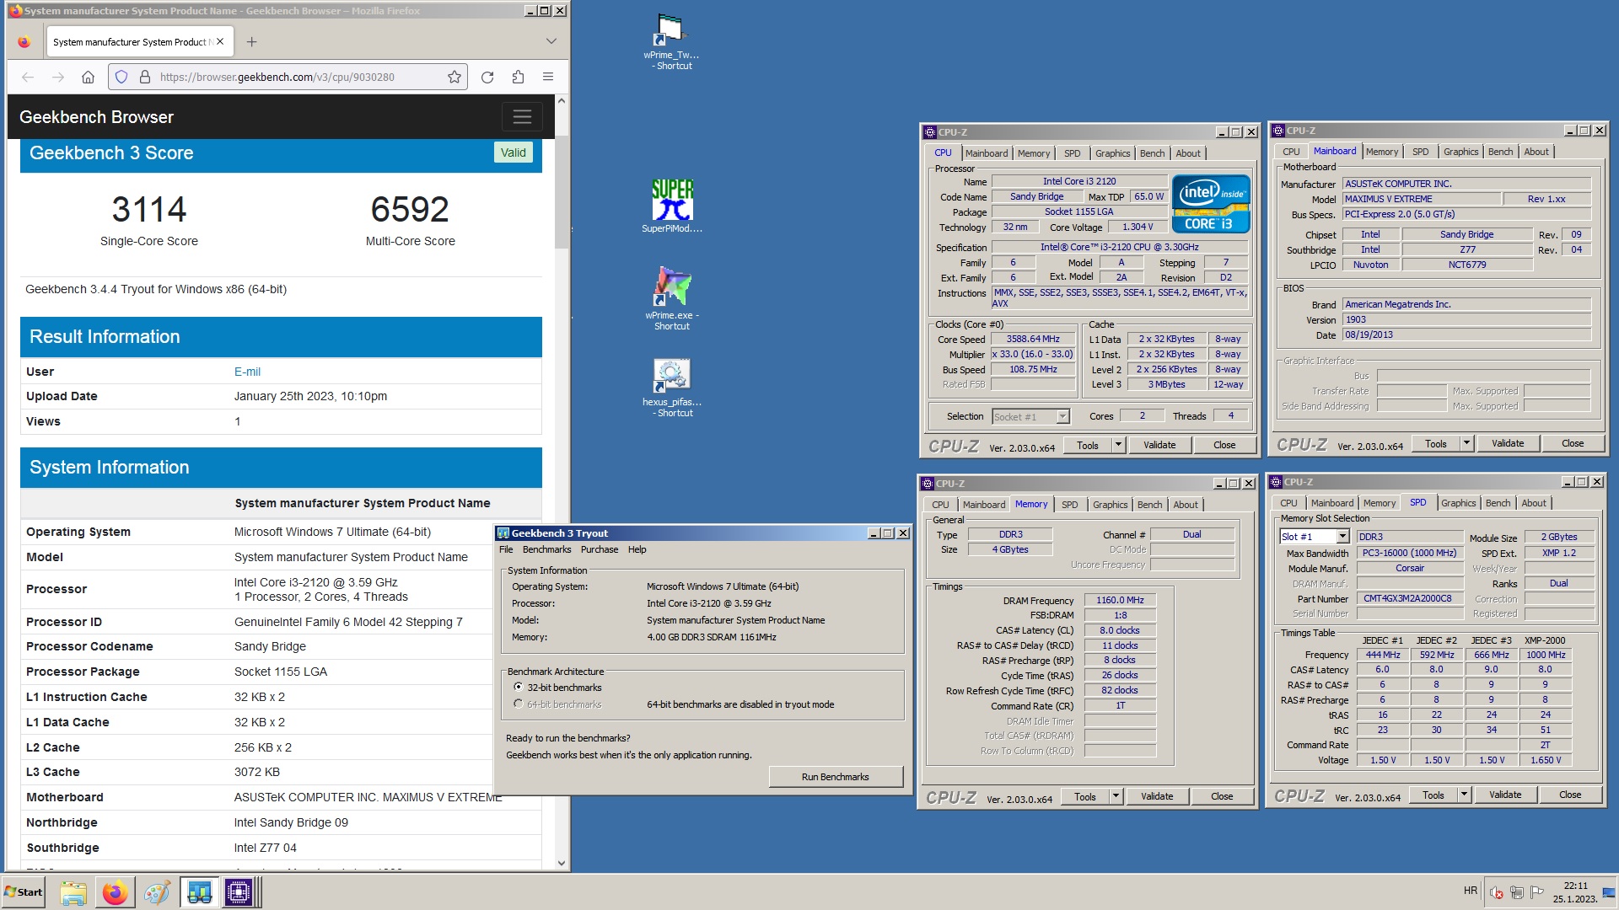This screenshot has height=910, width=1619.
Task: Open the hexus_pifast shortcut icon
Action: (x=671, y=388)
